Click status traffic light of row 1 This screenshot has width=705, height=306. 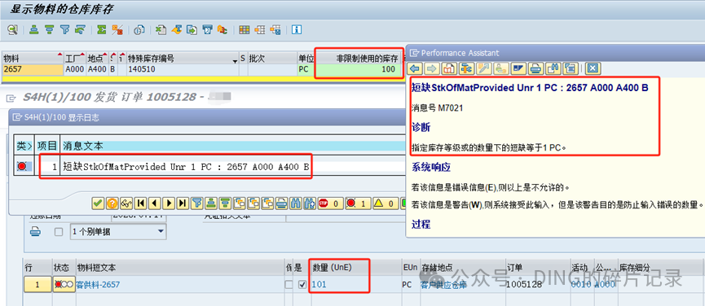click(x=64, y=285)
